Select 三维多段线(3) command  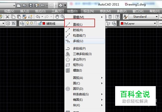[x=85, y=54]
